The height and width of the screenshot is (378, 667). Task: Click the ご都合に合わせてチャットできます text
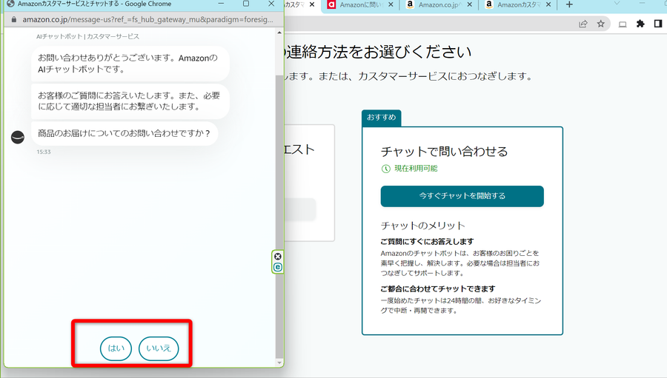[438, 288]
